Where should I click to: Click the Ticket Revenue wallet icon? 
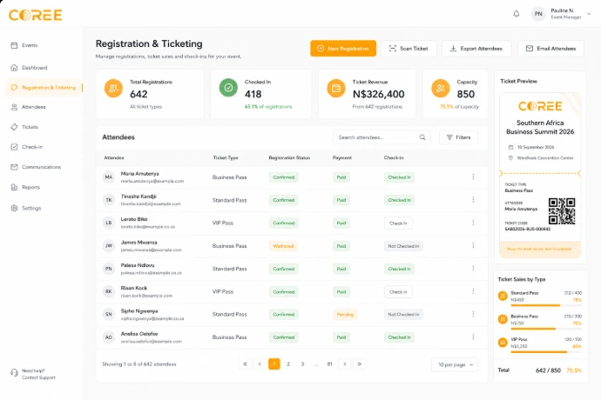pyautogui.click(x=336, y=89)
